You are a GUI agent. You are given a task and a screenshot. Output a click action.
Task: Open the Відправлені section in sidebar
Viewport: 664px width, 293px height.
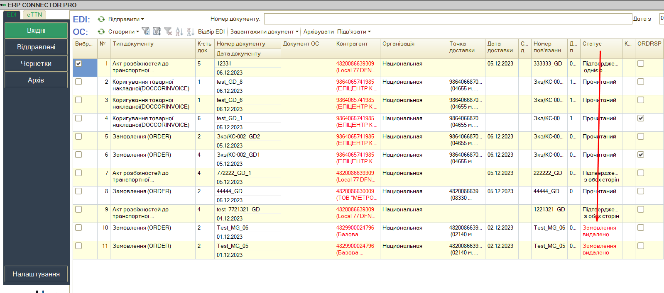[36, 47]
